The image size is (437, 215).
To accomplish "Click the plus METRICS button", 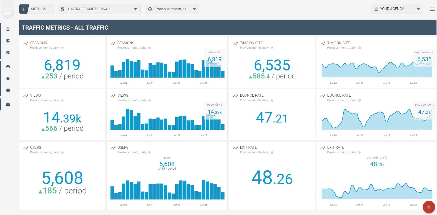I will (x=36, y=9).
